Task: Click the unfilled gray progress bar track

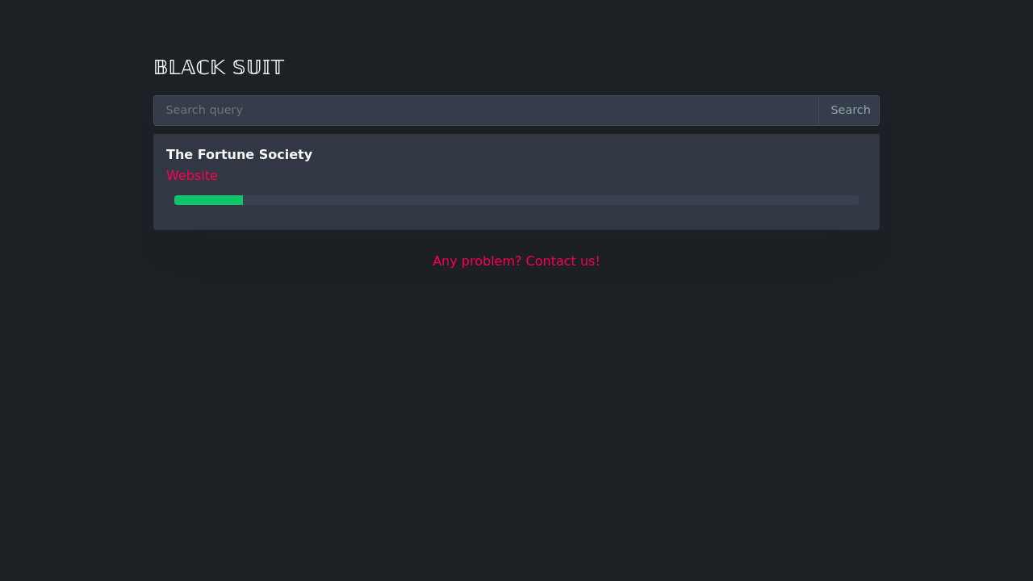Action: tap(550, 200)
